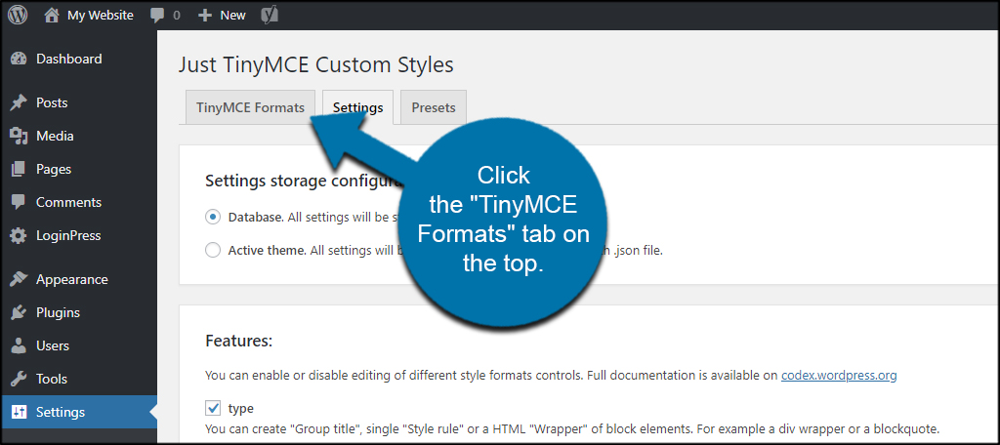The height and width of the screenshot is (445, 1000).
Task: Click the comment count 0 in admin bar
Action: 177,16
